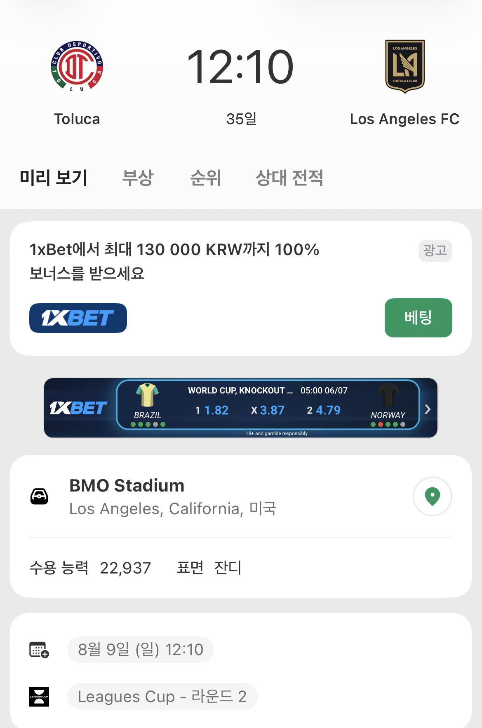Screen dimensions: 482x728
Task: Tap the Leagues Cup logo icon
Action: point(39,697)
